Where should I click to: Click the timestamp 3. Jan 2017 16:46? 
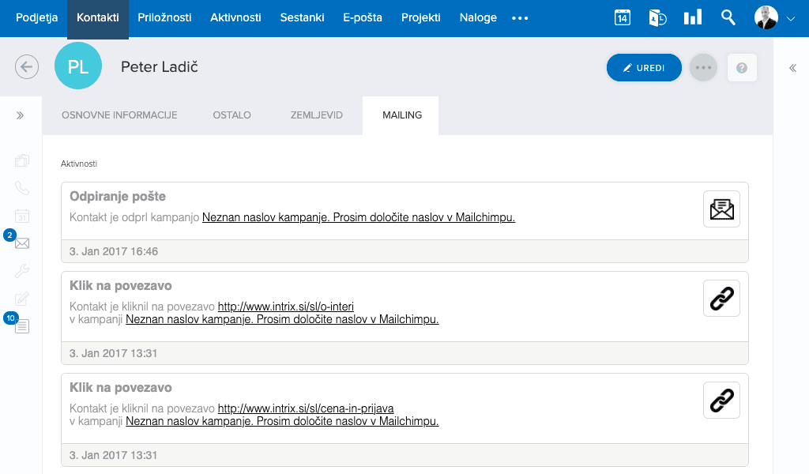click(x=114, y=251)
